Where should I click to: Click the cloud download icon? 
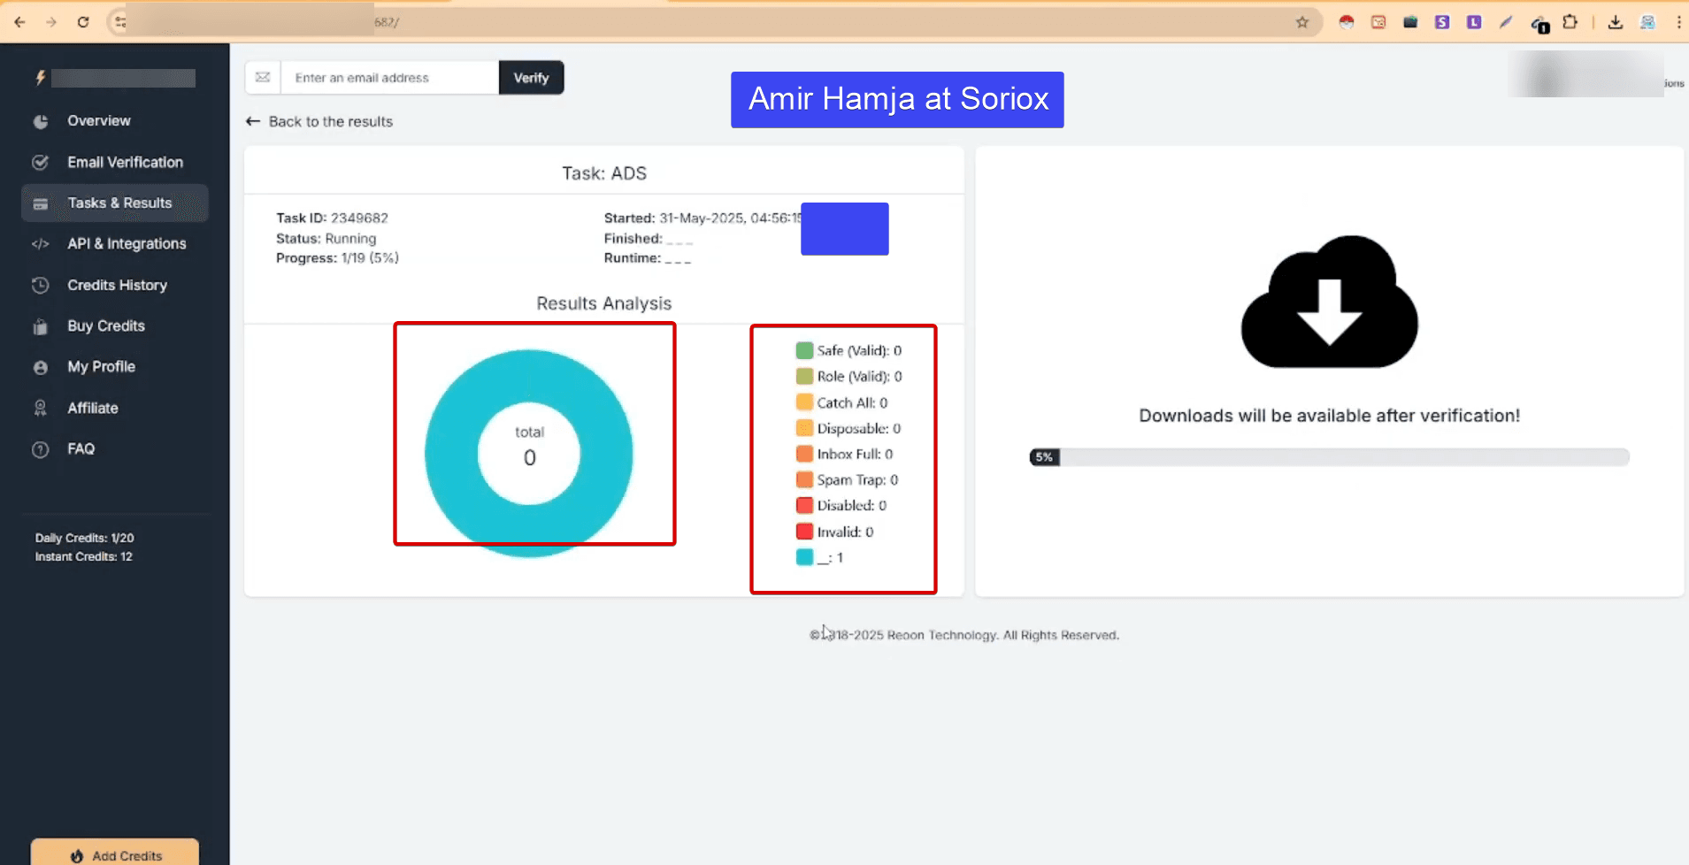tap(1329, 302)
